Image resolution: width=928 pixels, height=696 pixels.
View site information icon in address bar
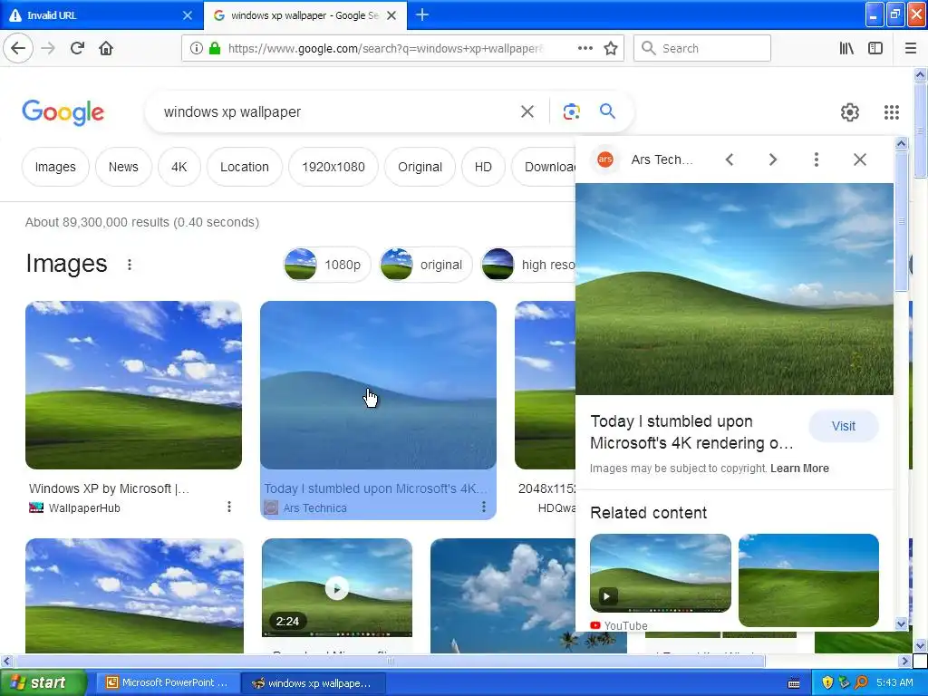(x=197, y=48)
